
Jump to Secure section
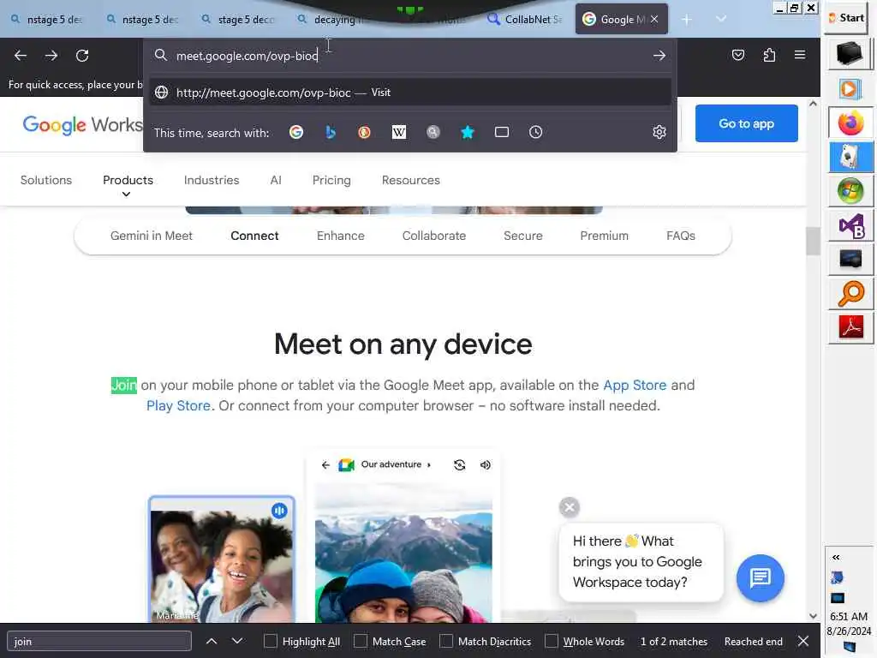pyautogui.click(x=523, y=236)
